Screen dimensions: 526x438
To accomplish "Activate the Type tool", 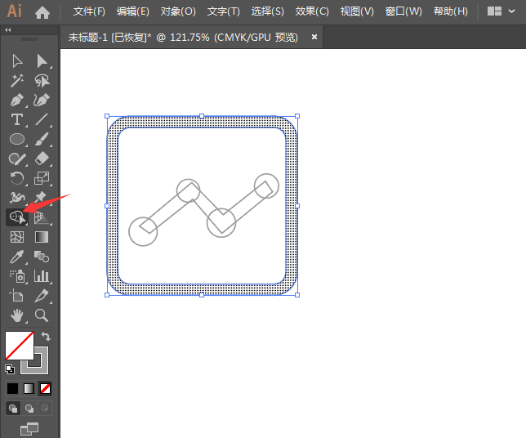I will point(17,119).
